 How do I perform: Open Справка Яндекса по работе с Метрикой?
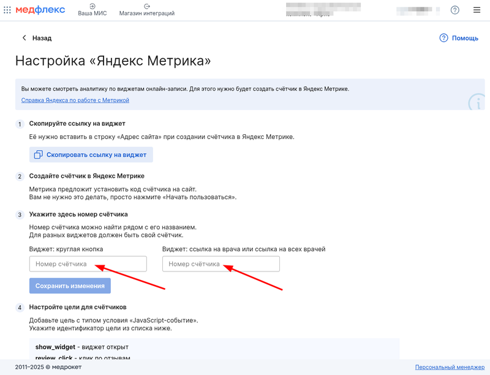(75, 100)
